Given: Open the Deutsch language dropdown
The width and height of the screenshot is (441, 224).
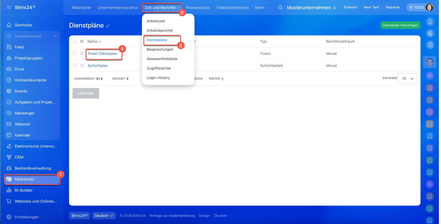Looking at the screenshot, I should [104, 216].
